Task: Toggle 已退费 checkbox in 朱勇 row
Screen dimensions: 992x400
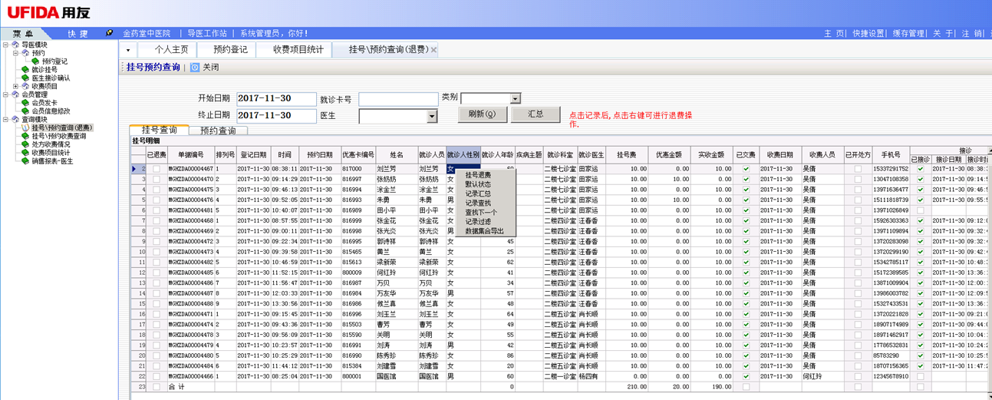Action: click(157, 200)
